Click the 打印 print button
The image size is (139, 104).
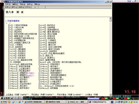tap(28, 7)
